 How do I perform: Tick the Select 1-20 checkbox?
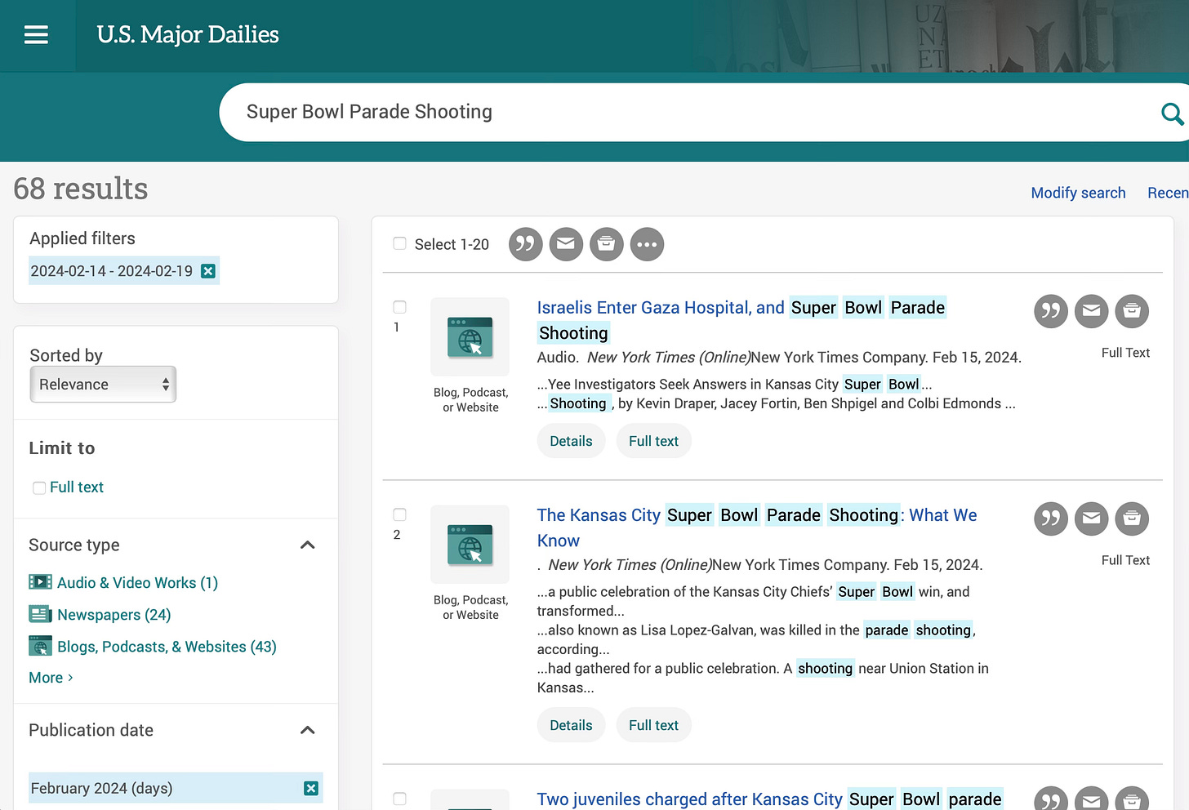(399, 243)
